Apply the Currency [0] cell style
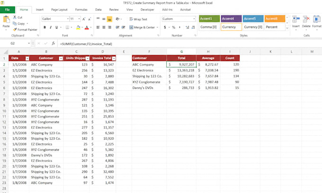This screenshot has height=193, width=322. 253,27
